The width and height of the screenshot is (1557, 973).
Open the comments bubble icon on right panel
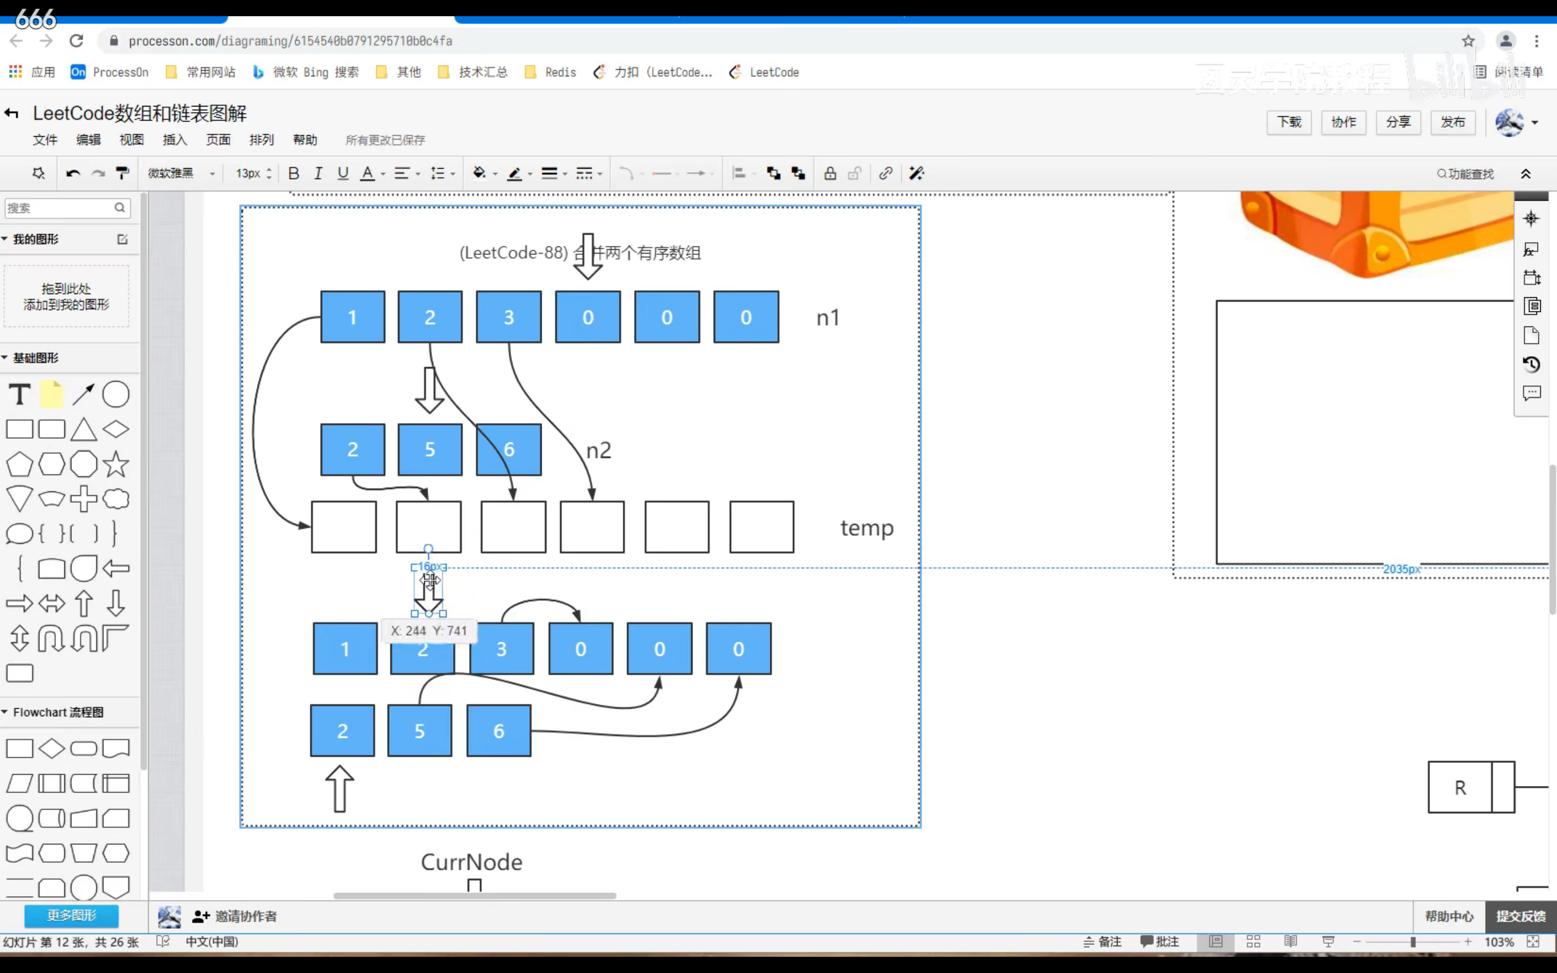(x=1531, y=393)
